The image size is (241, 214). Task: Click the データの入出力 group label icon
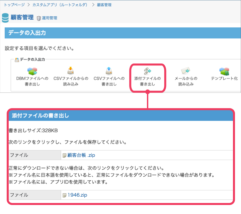pos(17,60)
